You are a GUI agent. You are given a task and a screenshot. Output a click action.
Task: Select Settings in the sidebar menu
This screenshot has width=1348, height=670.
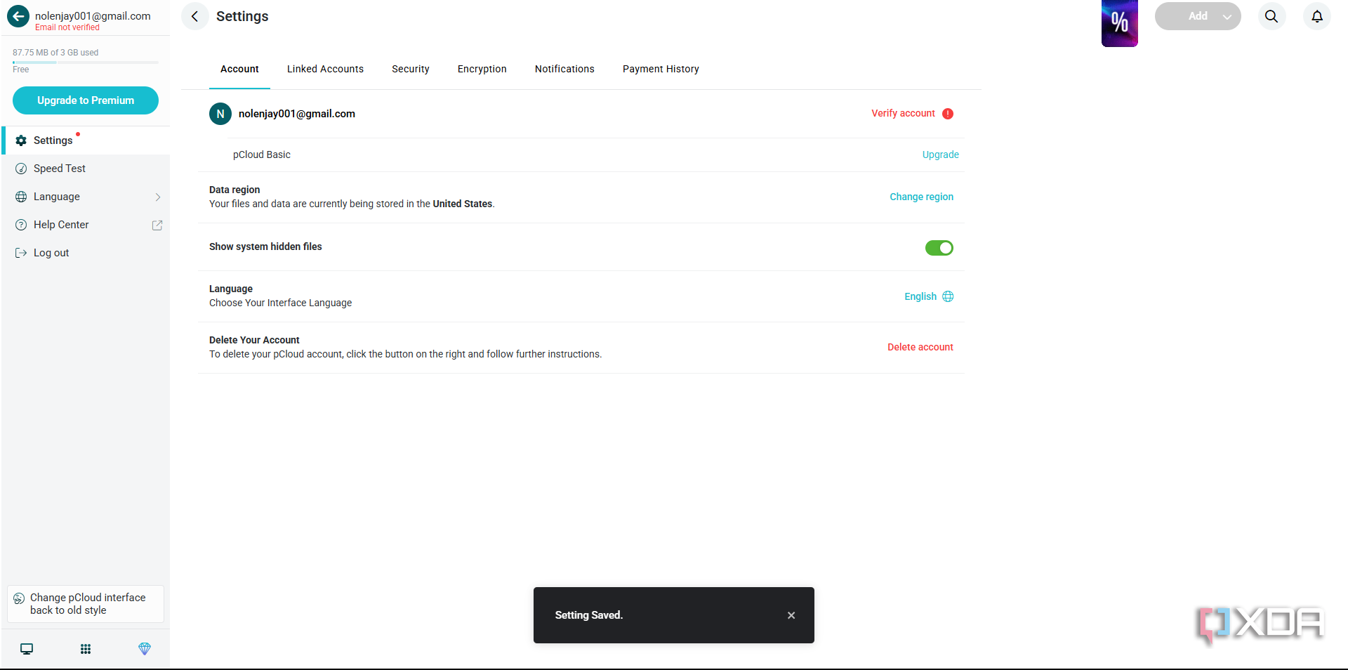pos(86,140)
